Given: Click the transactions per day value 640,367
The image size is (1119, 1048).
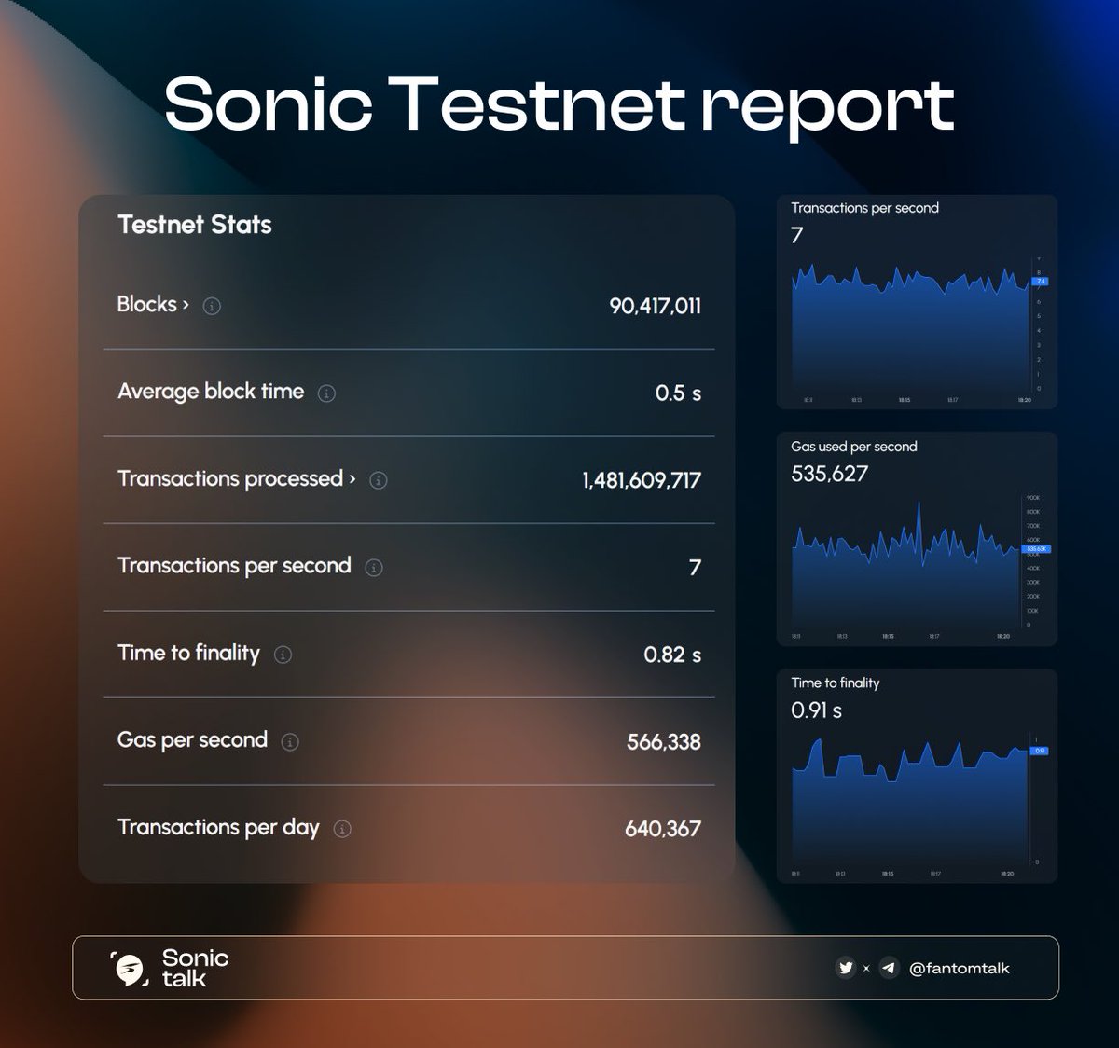Looking at the screenshot, I should [x=663, y=829].
